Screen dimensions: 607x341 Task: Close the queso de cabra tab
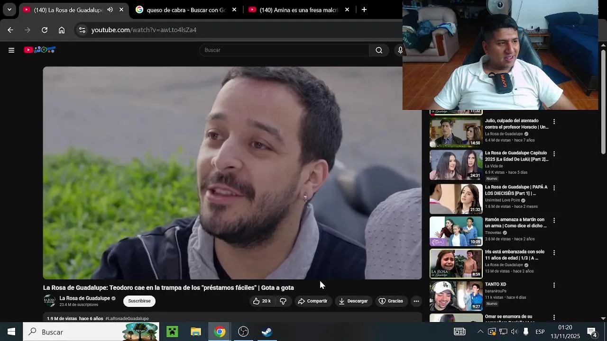pyautogui.click(x=234, y=9)
